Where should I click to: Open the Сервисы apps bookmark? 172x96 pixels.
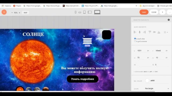(x=6, y=6)
